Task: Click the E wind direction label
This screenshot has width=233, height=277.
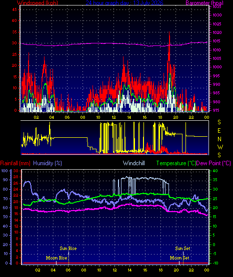Action: point(219,131)
